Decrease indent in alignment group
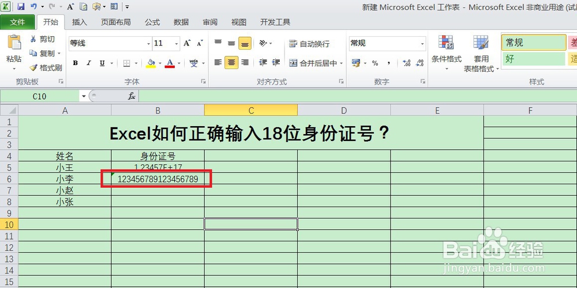 click(x=263, y=63)
